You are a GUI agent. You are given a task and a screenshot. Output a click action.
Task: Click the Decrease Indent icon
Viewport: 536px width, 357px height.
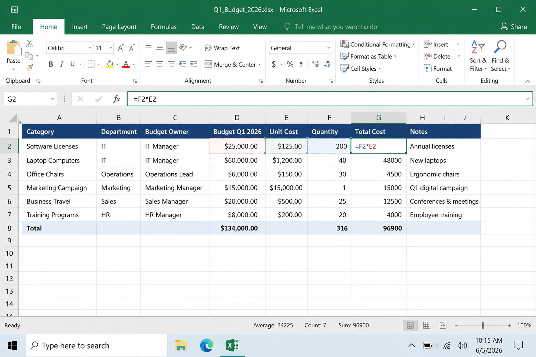coord(183,64)
